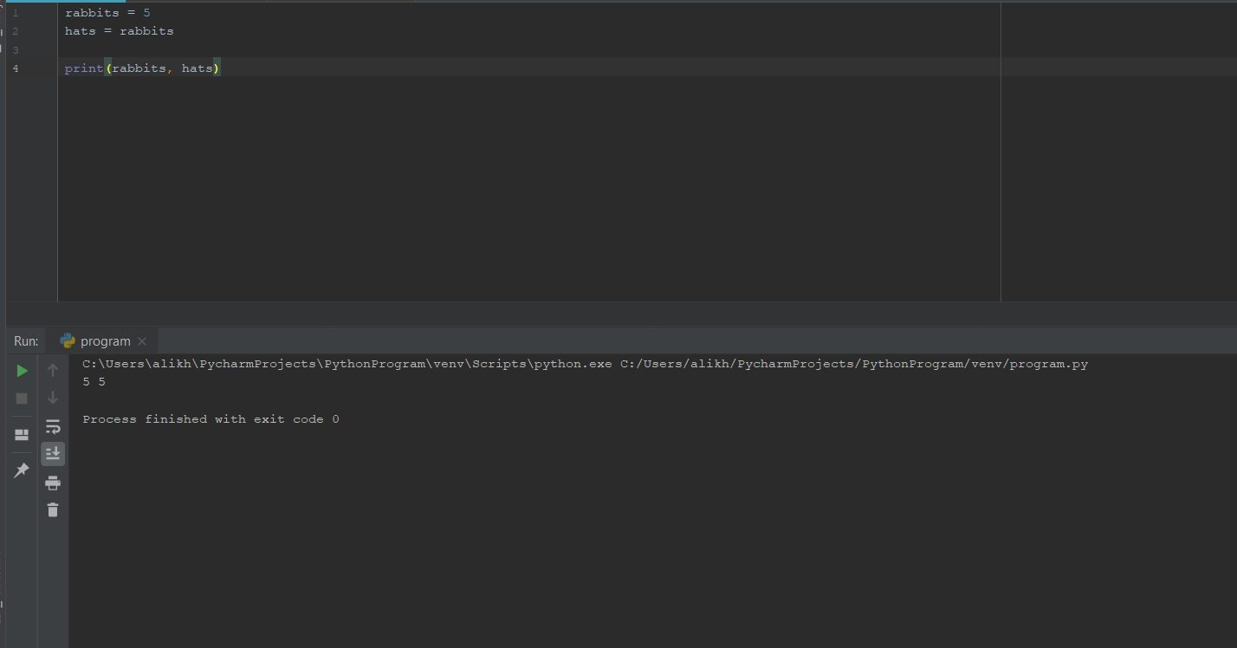Click the '5 5' output line
1237x648 pixels.
[94, 382]
